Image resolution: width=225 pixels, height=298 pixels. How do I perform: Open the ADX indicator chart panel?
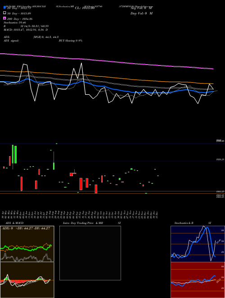[27, 244]
